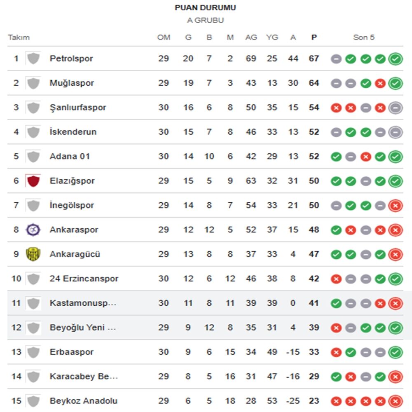412x412 pixels.
Task: Click Muğlaspor's red loss icon
Action: click(x=380, y=84)
